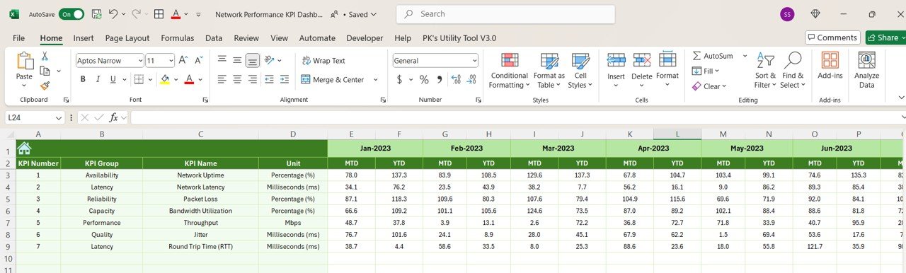The width and height of the screenshot is (906, 273).
Task: Copy the selected cells
Action: [x=45, y=71]
